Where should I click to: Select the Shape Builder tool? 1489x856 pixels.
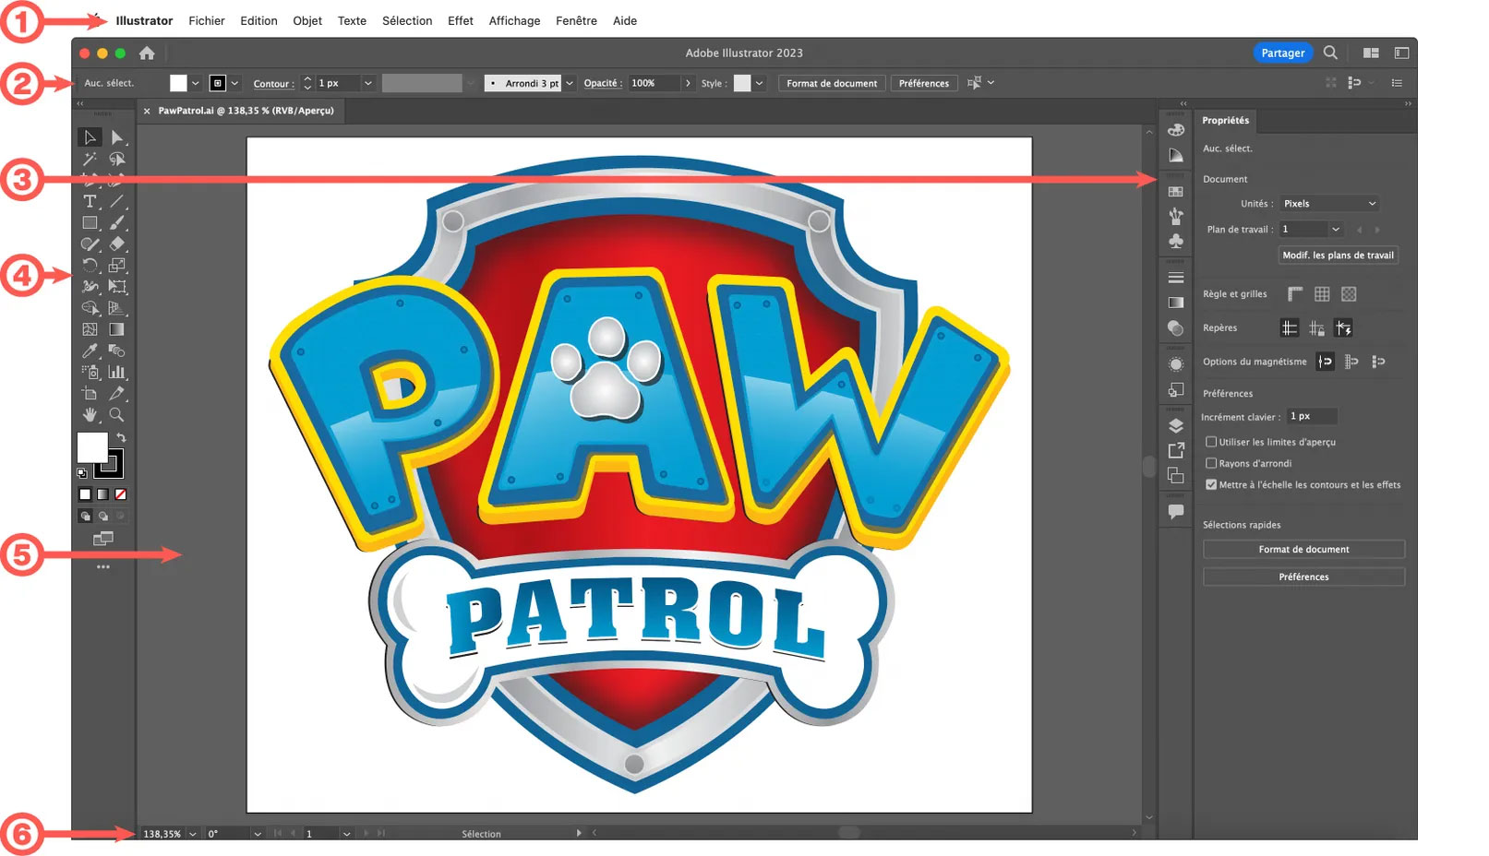click(x=90, y=308)
